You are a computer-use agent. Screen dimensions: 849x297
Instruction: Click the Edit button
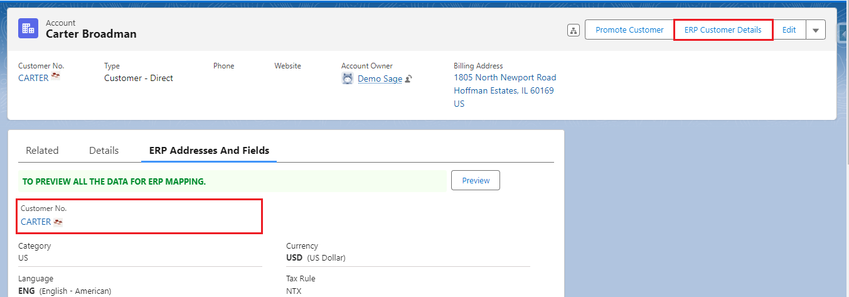[x=789, y=30]
